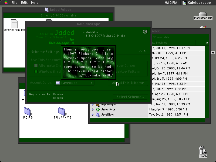Open the File menu
This screenshot has height=162, width=216.
click(x=14, y=3)
